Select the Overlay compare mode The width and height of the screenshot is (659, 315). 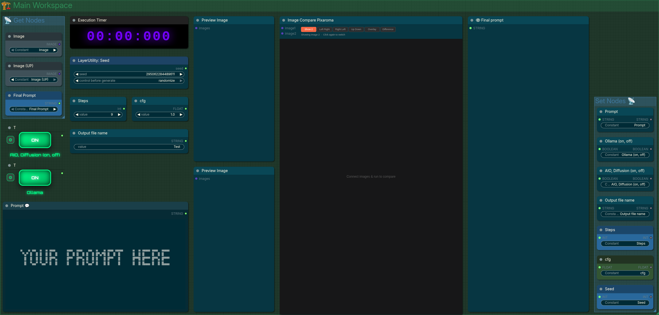point(372,29)
